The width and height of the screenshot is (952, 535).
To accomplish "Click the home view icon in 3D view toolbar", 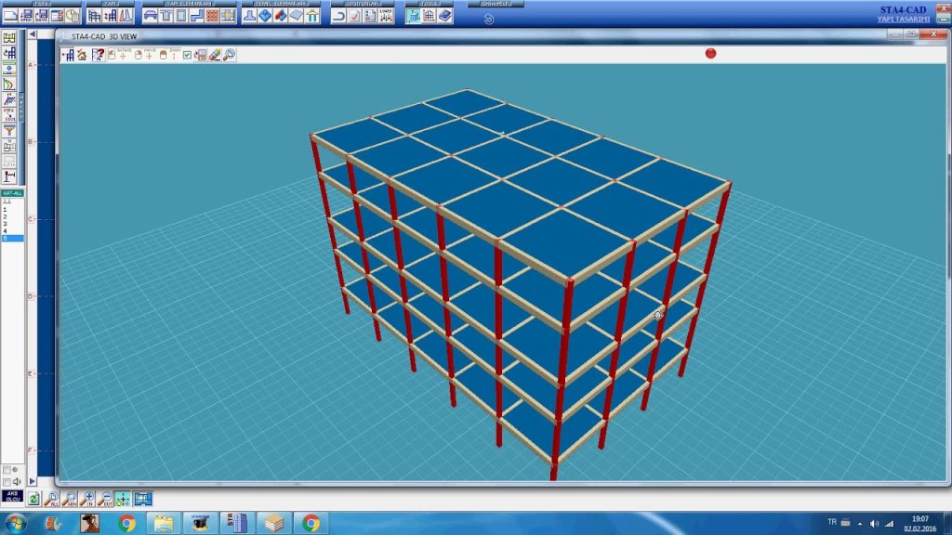I will click(x=82, y=55).
